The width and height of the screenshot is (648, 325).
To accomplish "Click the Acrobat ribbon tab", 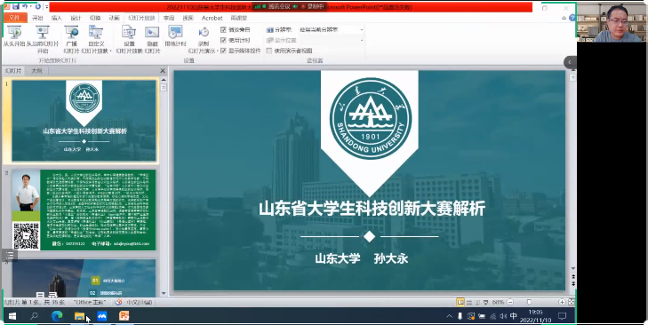I will point(212,18).
